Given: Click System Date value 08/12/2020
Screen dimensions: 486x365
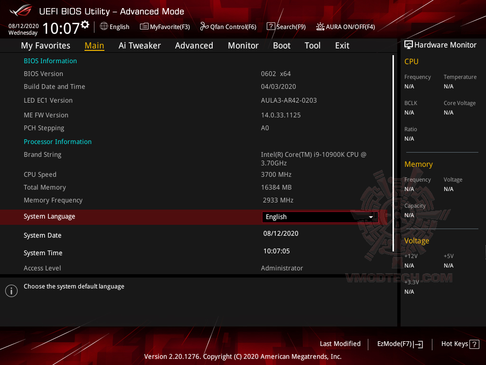Looking at the screenshot, I should [x=281, y=233].
